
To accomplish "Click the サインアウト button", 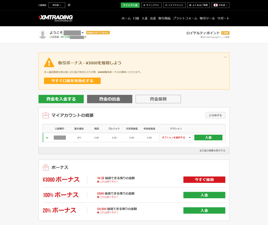I will tap(151, 5).
